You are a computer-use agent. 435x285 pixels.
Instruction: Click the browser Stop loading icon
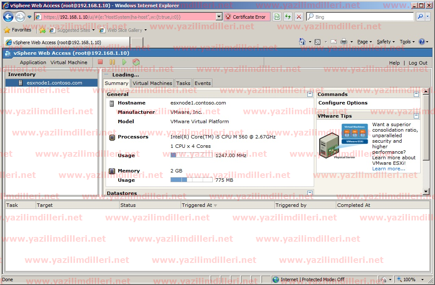coord(299,17)
